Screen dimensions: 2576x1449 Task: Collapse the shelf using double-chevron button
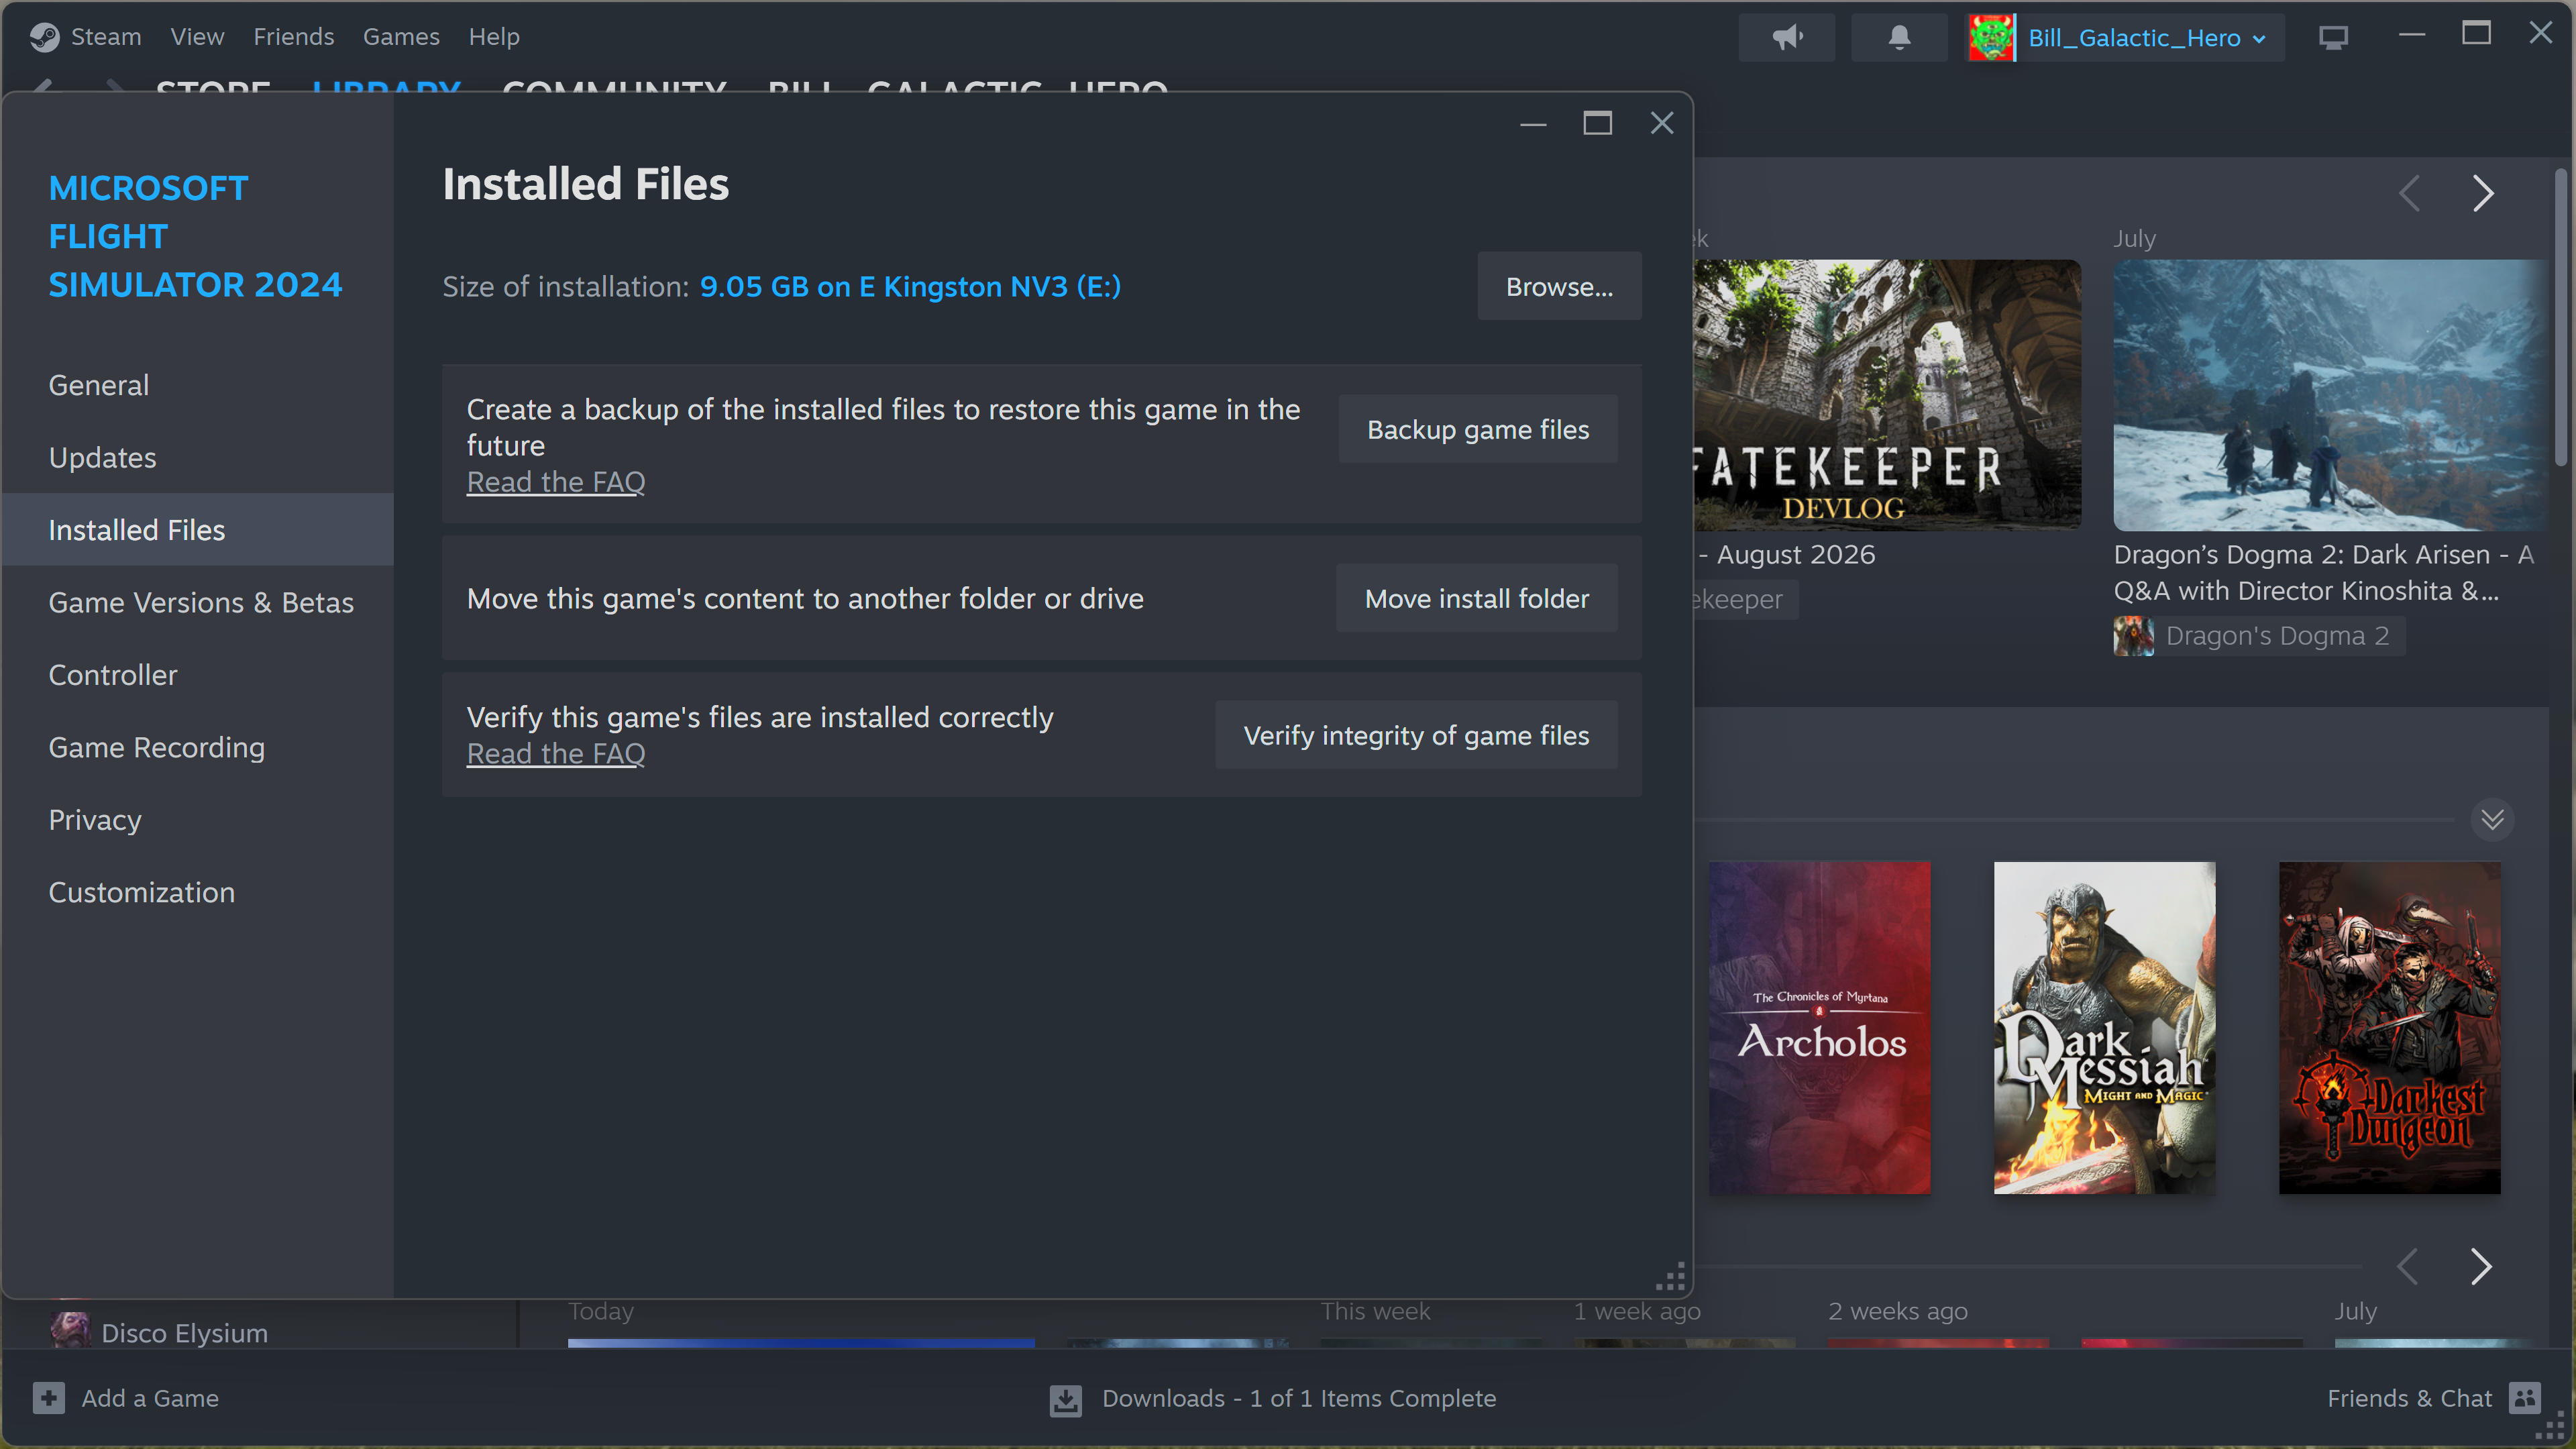point(2493,820)
